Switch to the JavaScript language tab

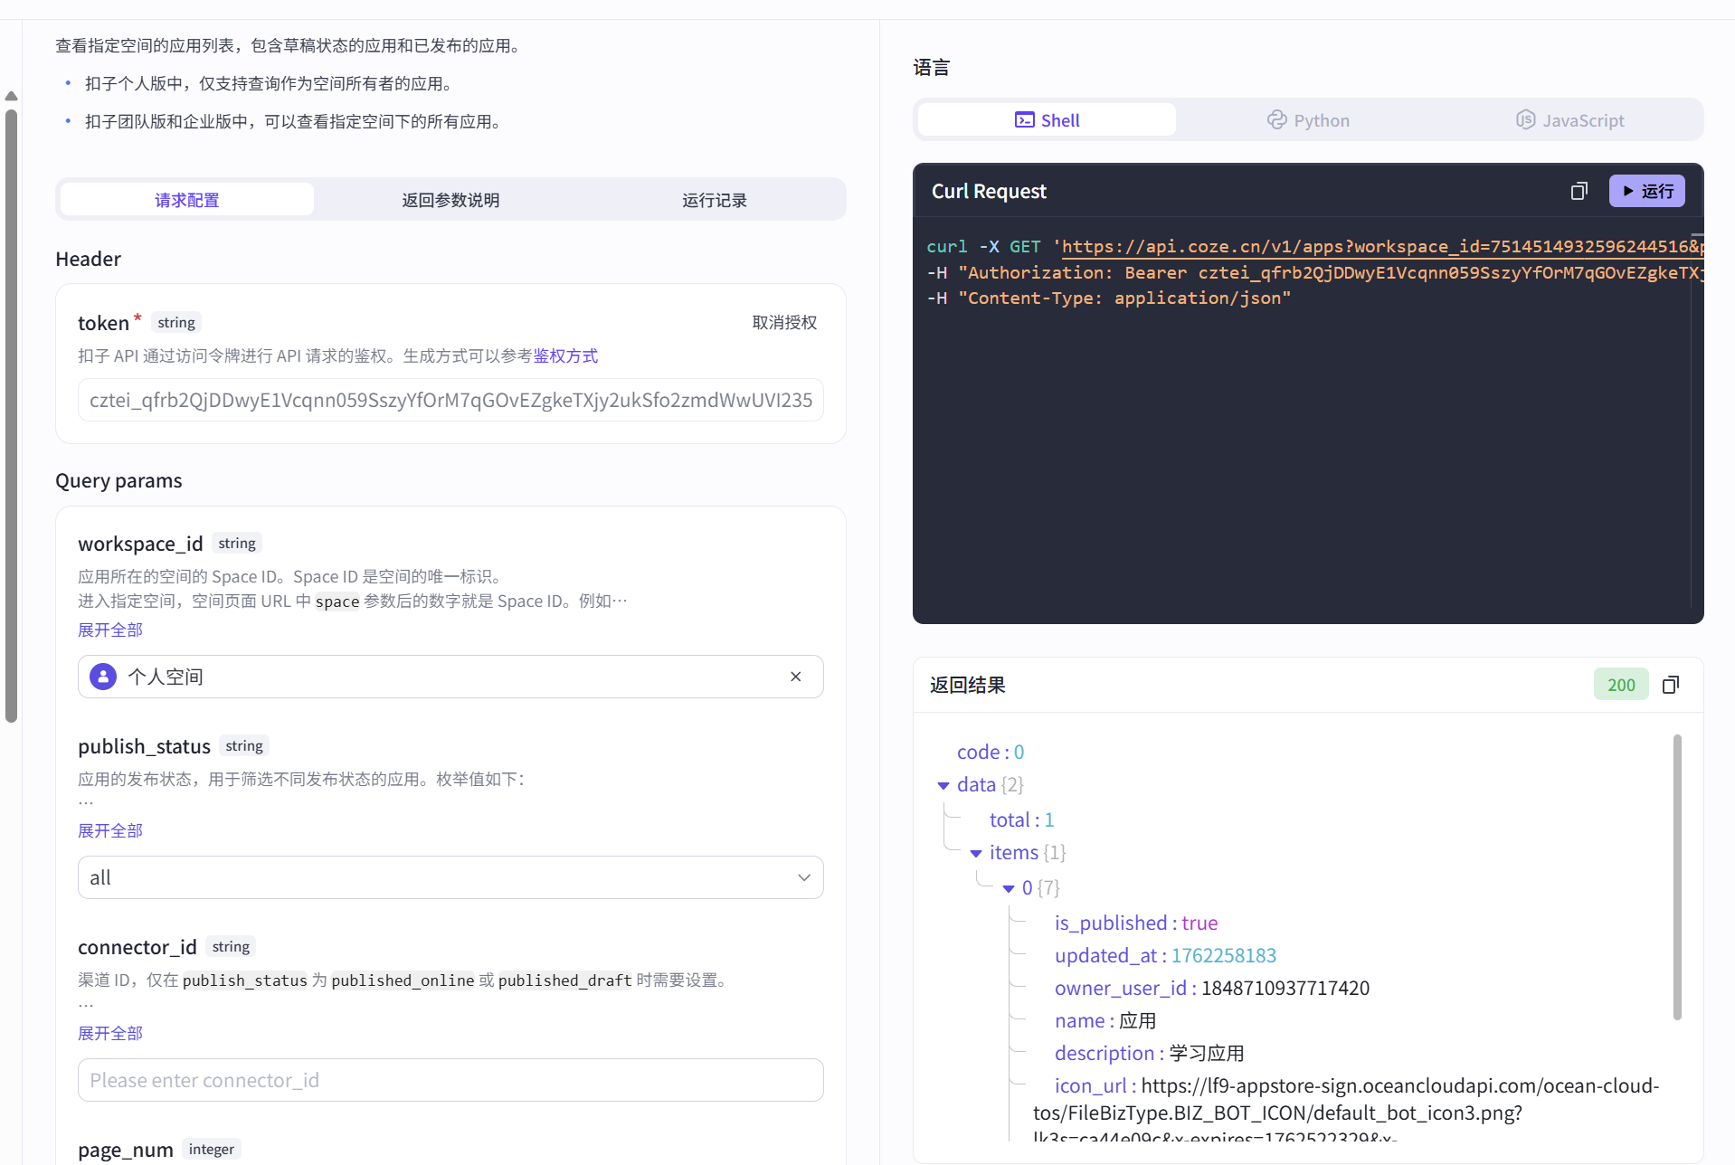pos(1569,120)
